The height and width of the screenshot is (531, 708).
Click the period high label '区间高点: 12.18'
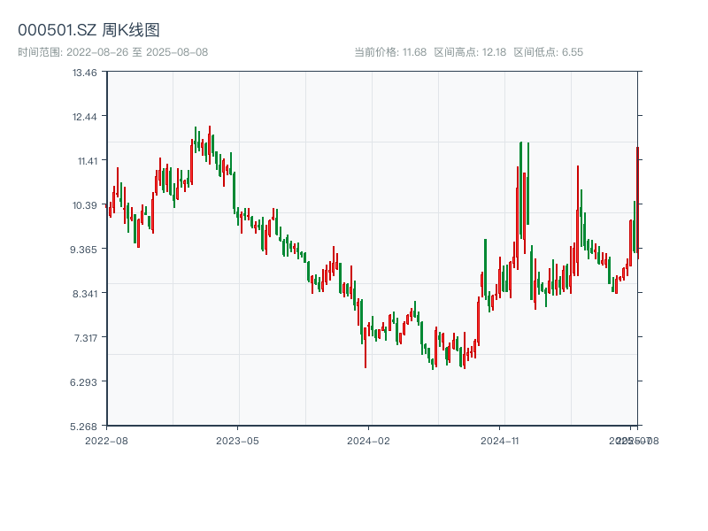470,52
